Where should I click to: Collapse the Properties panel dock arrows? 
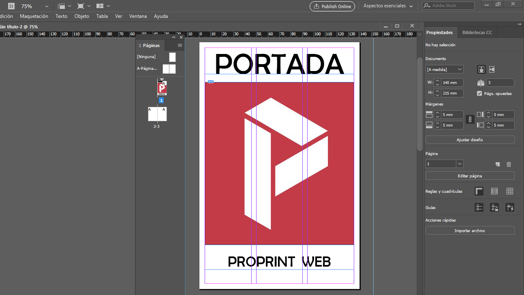520,24
